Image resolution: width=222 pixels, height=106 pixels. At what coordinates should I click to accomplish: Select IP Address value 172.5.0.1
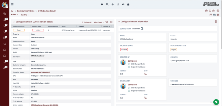pyautogui.click(x=34, y=101)
